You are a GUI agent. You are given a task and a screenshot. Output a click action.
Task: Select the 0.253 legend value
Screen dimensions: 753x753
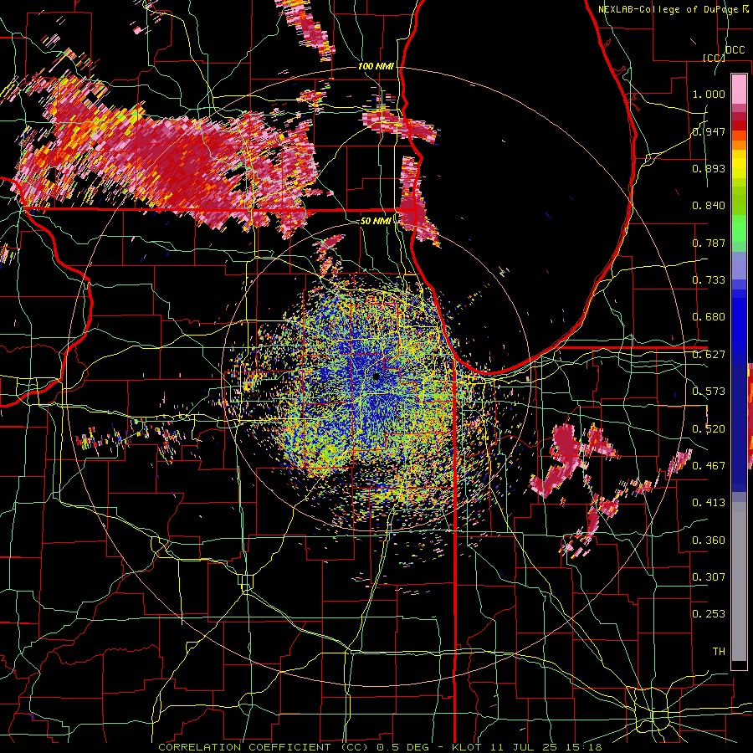(709, 614)
